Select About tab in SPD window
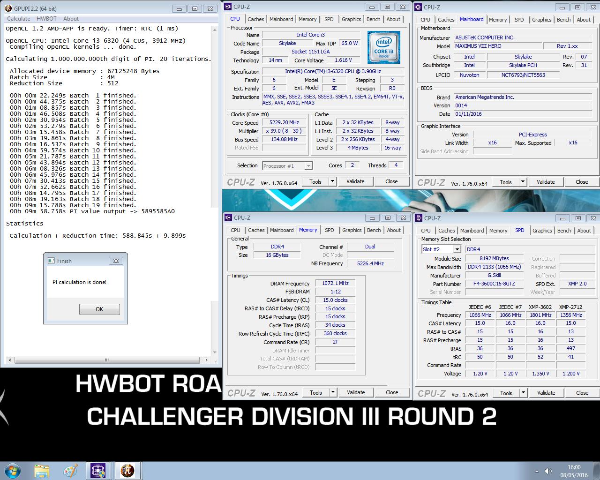600x480 pixels. click(x=584, y=231)
